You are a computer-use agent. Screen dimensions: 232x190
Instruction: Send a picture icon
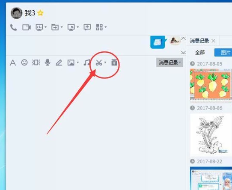point(71,62)
